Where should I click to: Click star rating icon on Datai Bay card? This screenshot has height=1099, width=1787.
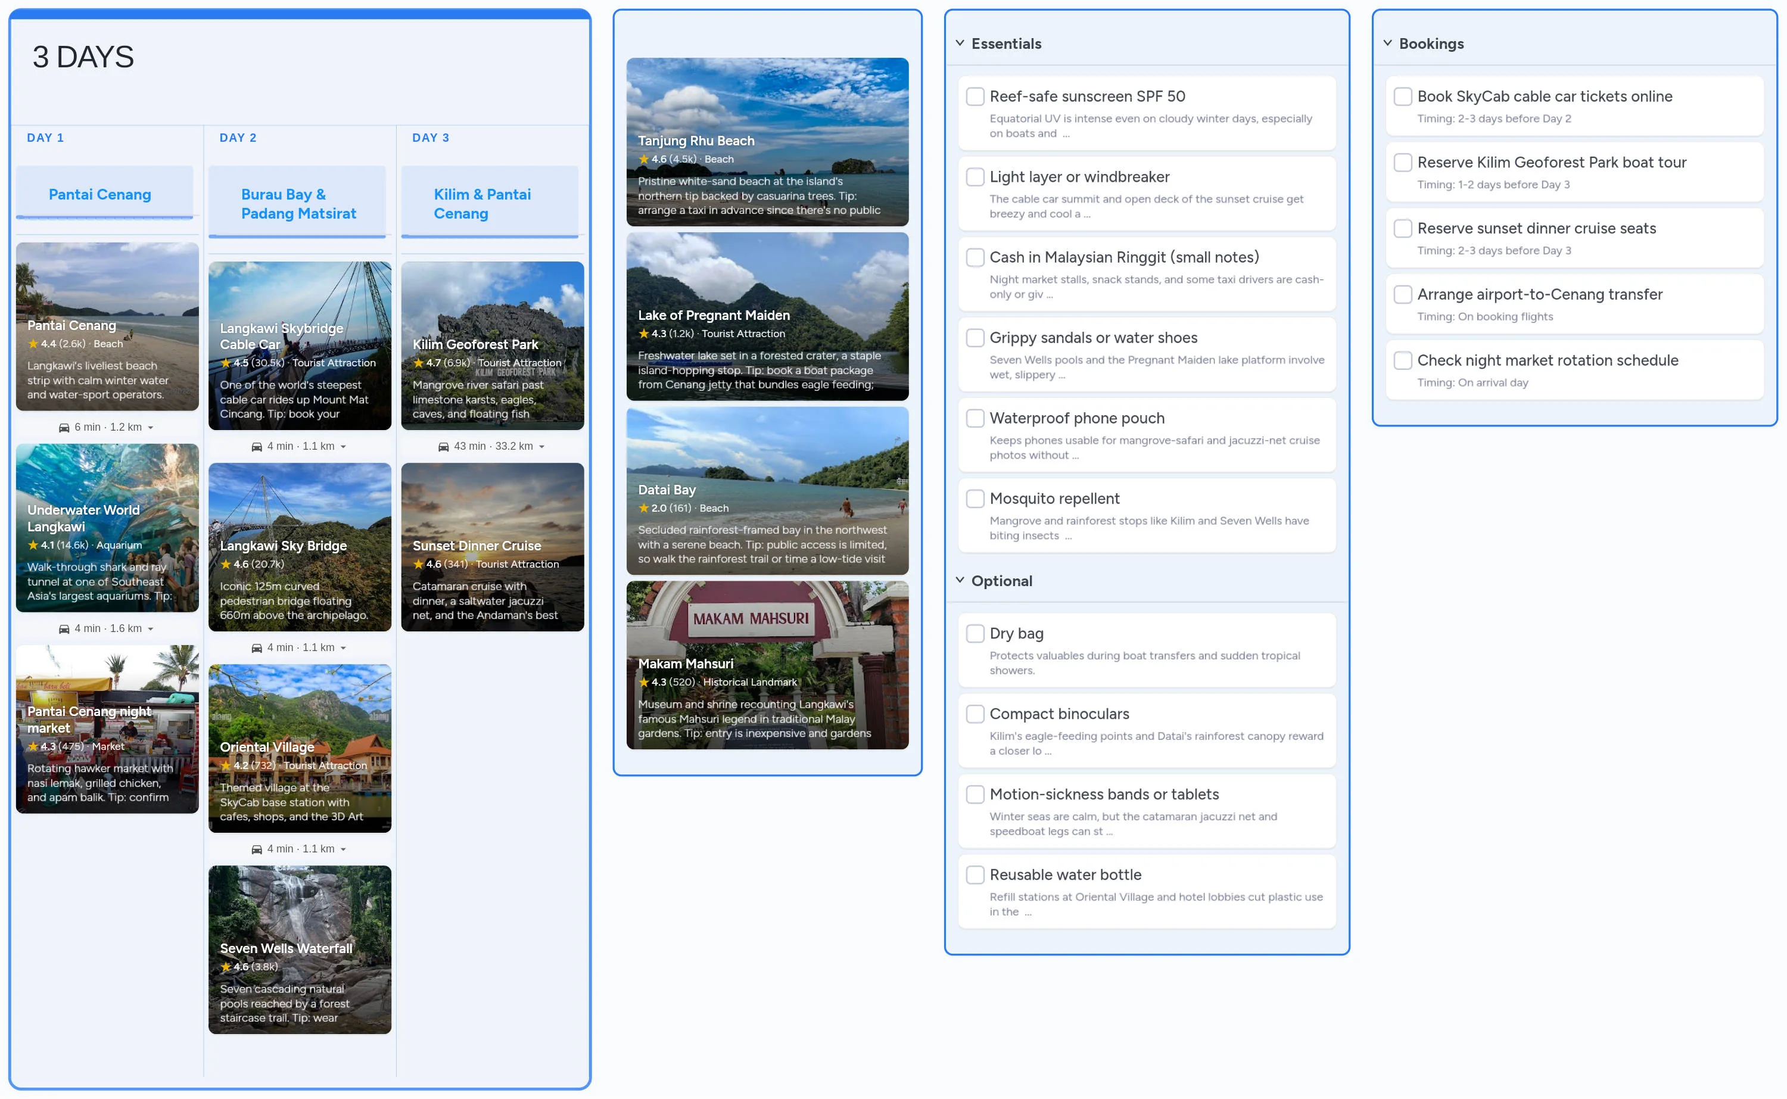tap(643, 508)
